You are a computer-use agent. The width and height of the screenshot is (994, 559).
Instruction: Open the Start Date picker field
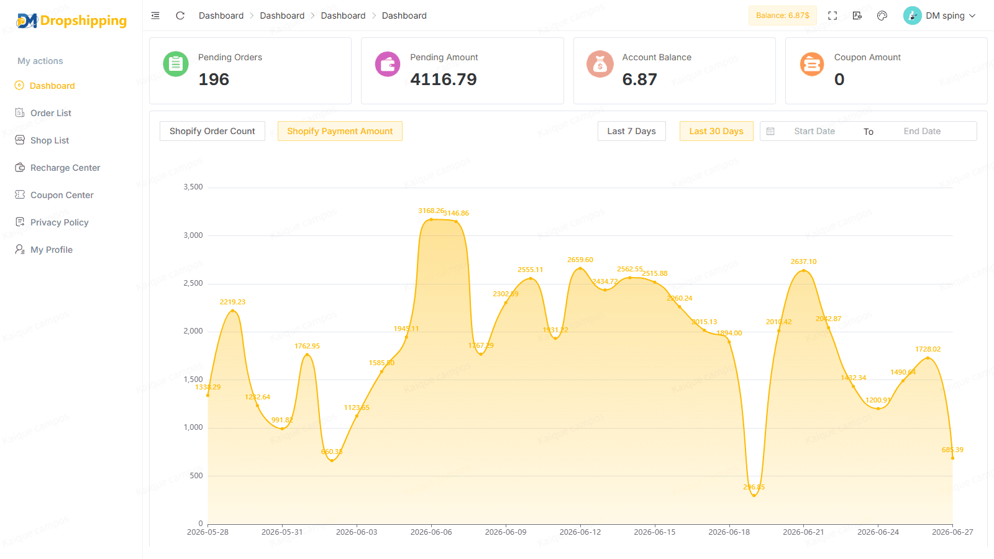(814, 131)
